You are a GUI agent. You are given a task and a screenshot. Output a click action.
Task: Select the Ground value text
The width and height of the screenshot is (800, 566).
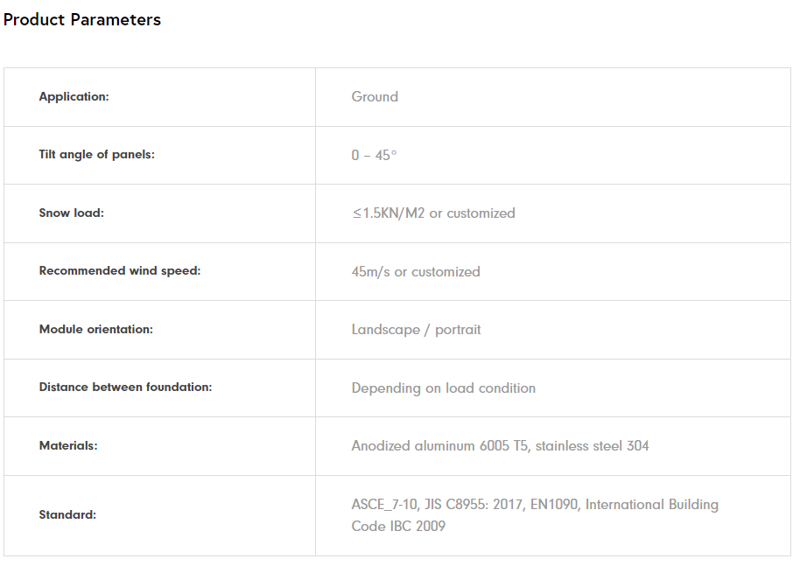[x=375, y=97]
